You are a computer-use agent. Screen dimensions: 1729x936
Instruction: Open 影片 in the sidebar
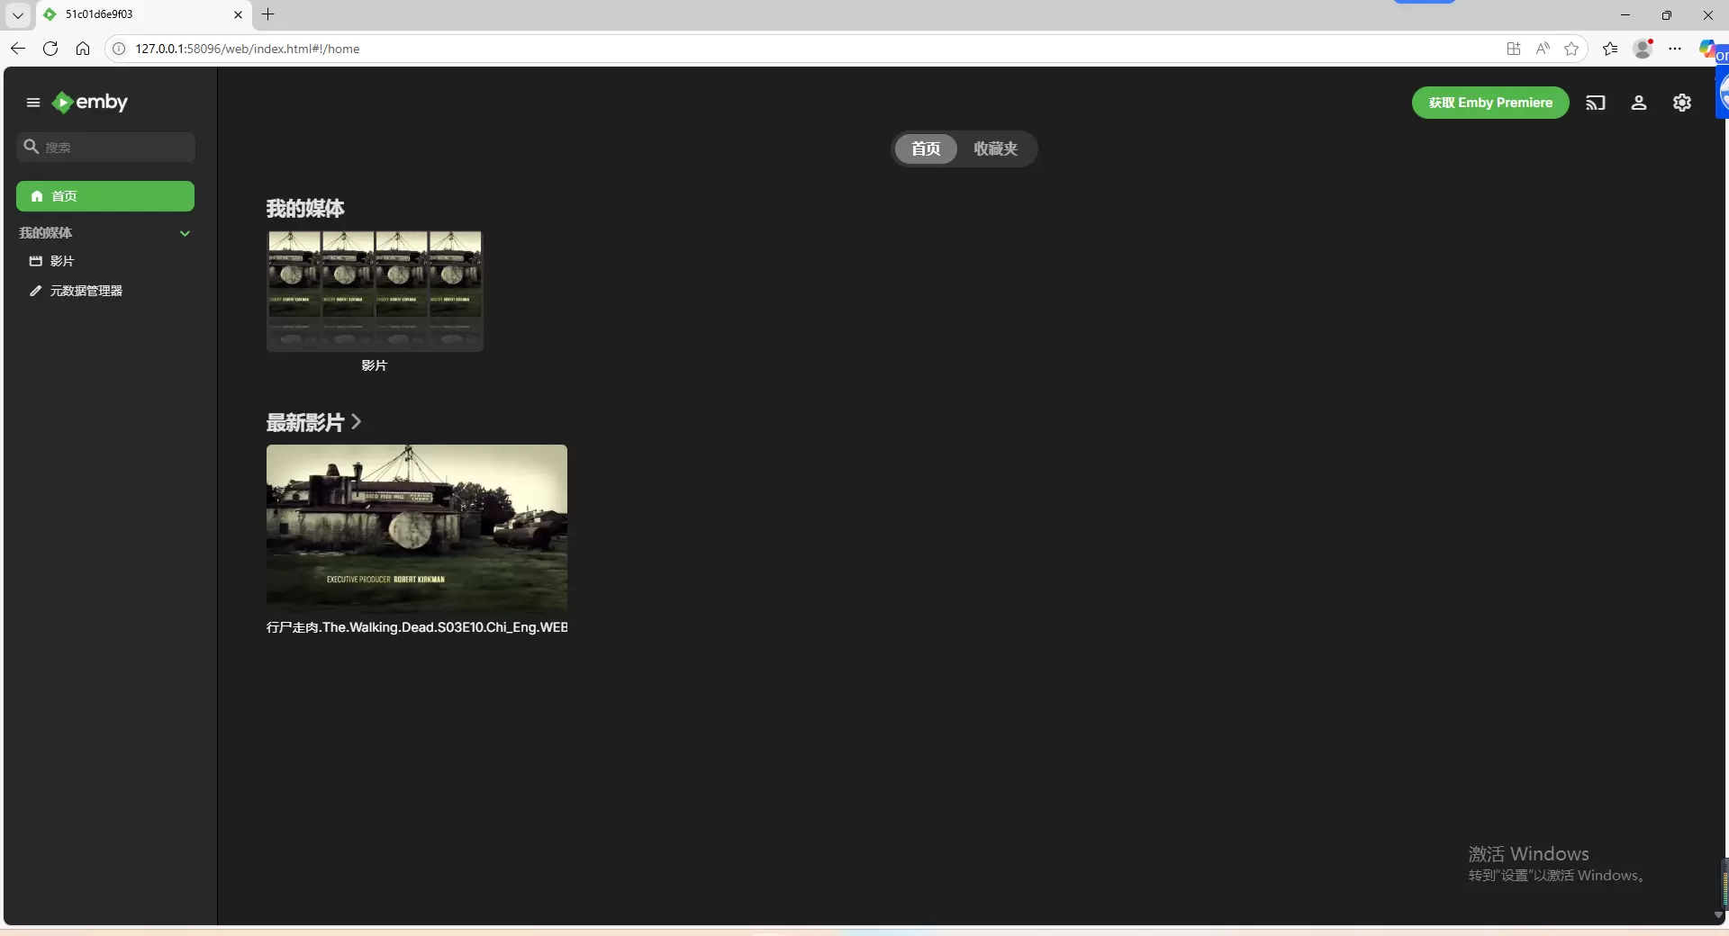coord(62,261)
